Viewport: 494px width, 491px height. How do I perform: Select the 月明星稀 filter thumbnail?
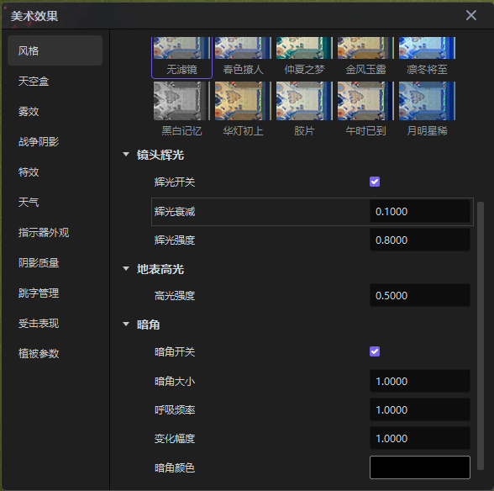tap(427, 108)
